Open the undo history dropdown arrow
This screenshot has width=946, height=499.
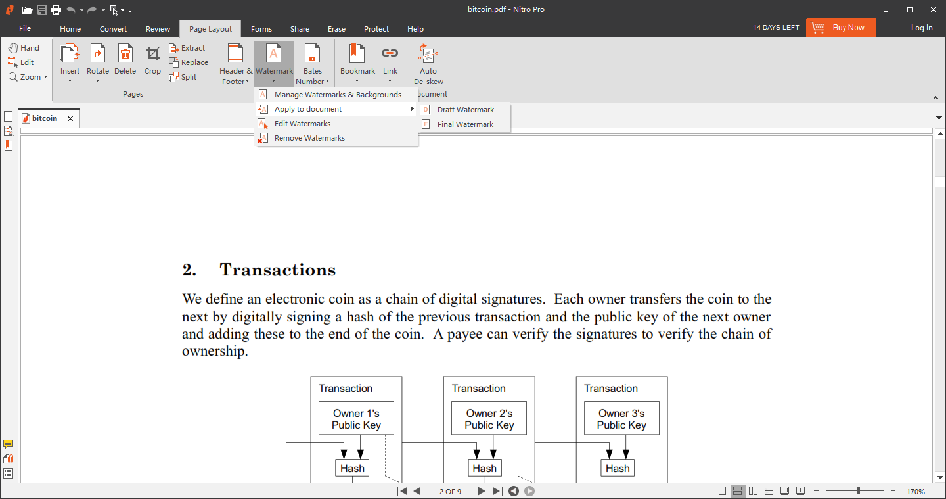[x=81, y=11]
